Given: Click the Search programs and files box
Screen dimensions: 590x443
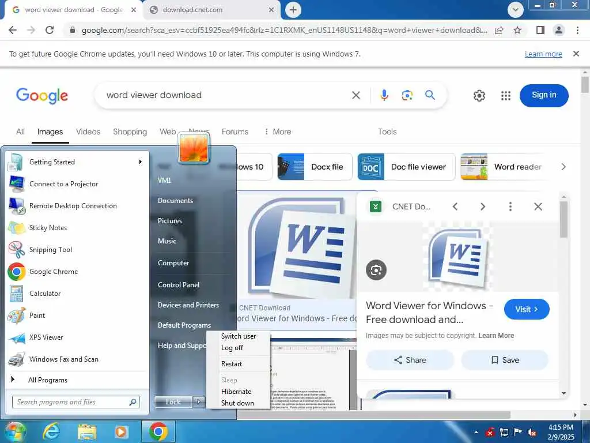Looking at the screenshot, I should pos(75,402).
